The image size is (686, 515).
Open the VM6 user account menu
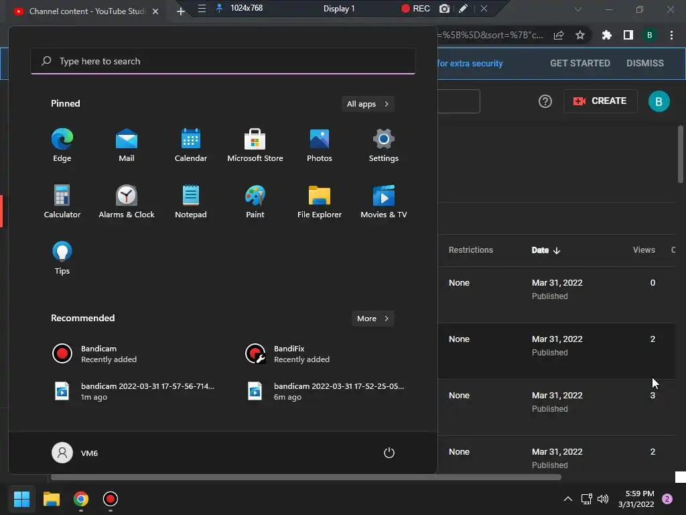(x=75, y=453)
